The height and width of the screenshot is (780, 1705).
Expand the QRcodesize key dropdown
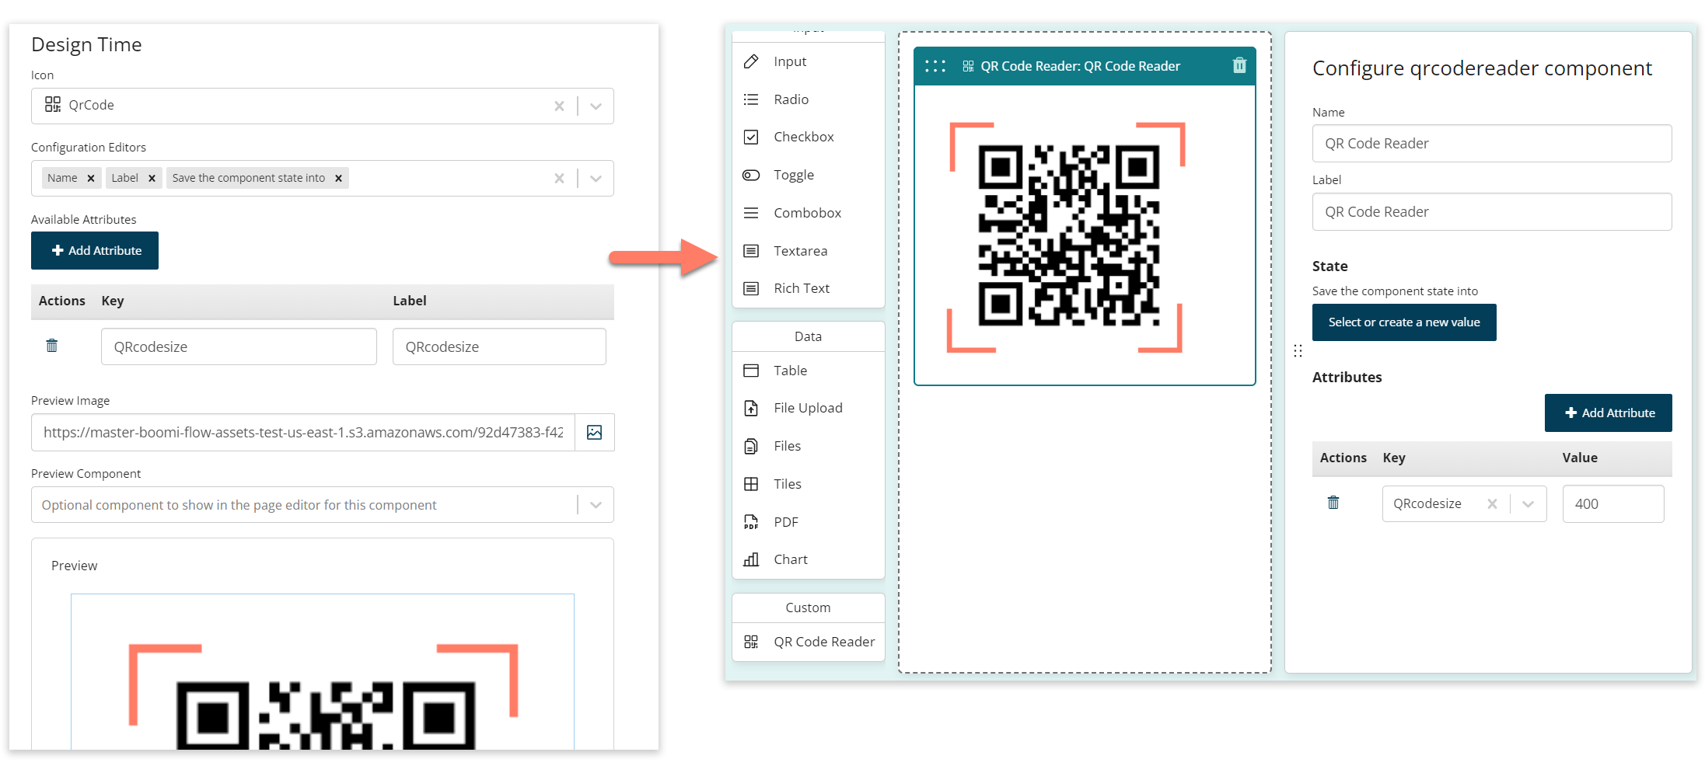1528,504
